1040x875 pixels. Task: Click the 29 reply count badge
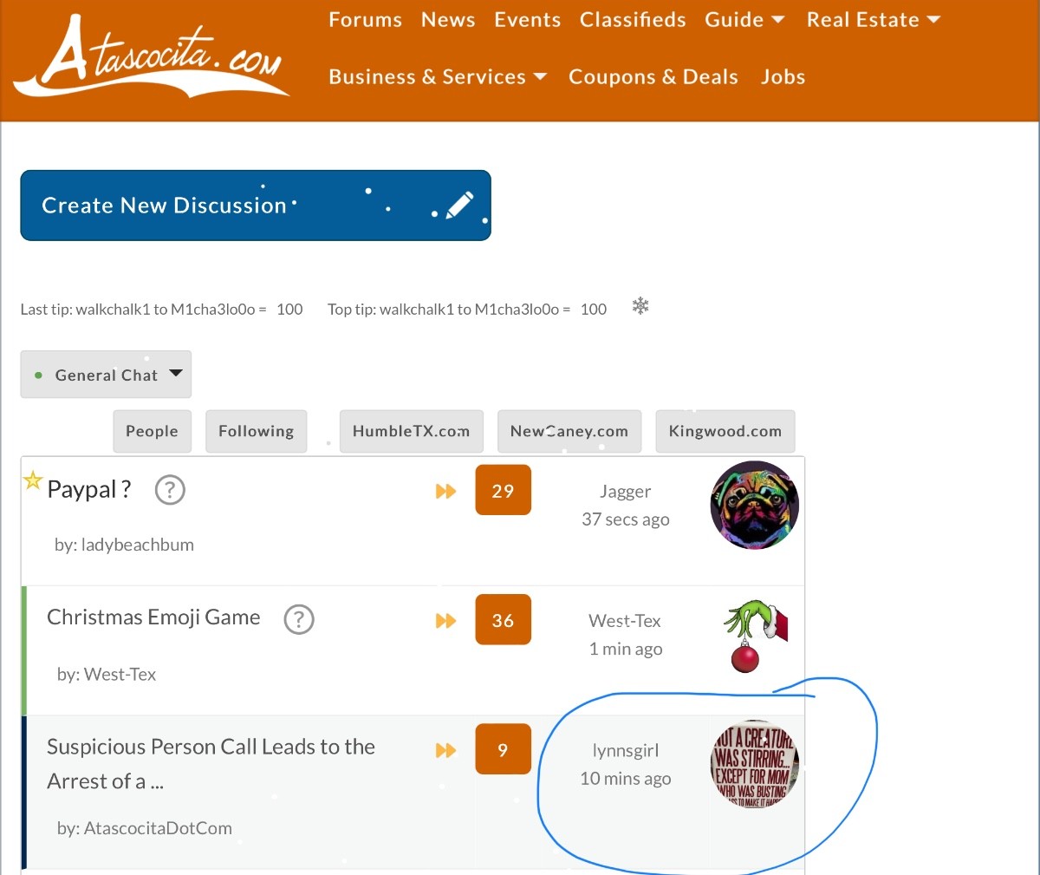[503, 491]
